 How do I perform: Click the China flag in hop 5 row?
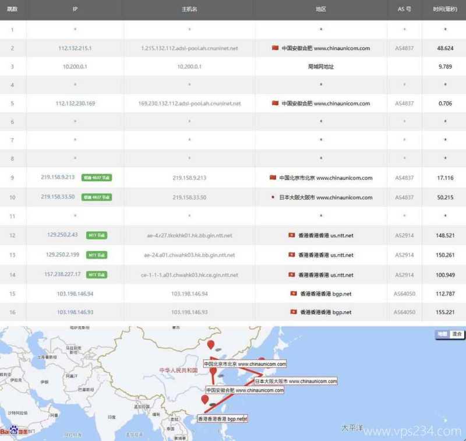pyautogui.click(x=275, y=103)
